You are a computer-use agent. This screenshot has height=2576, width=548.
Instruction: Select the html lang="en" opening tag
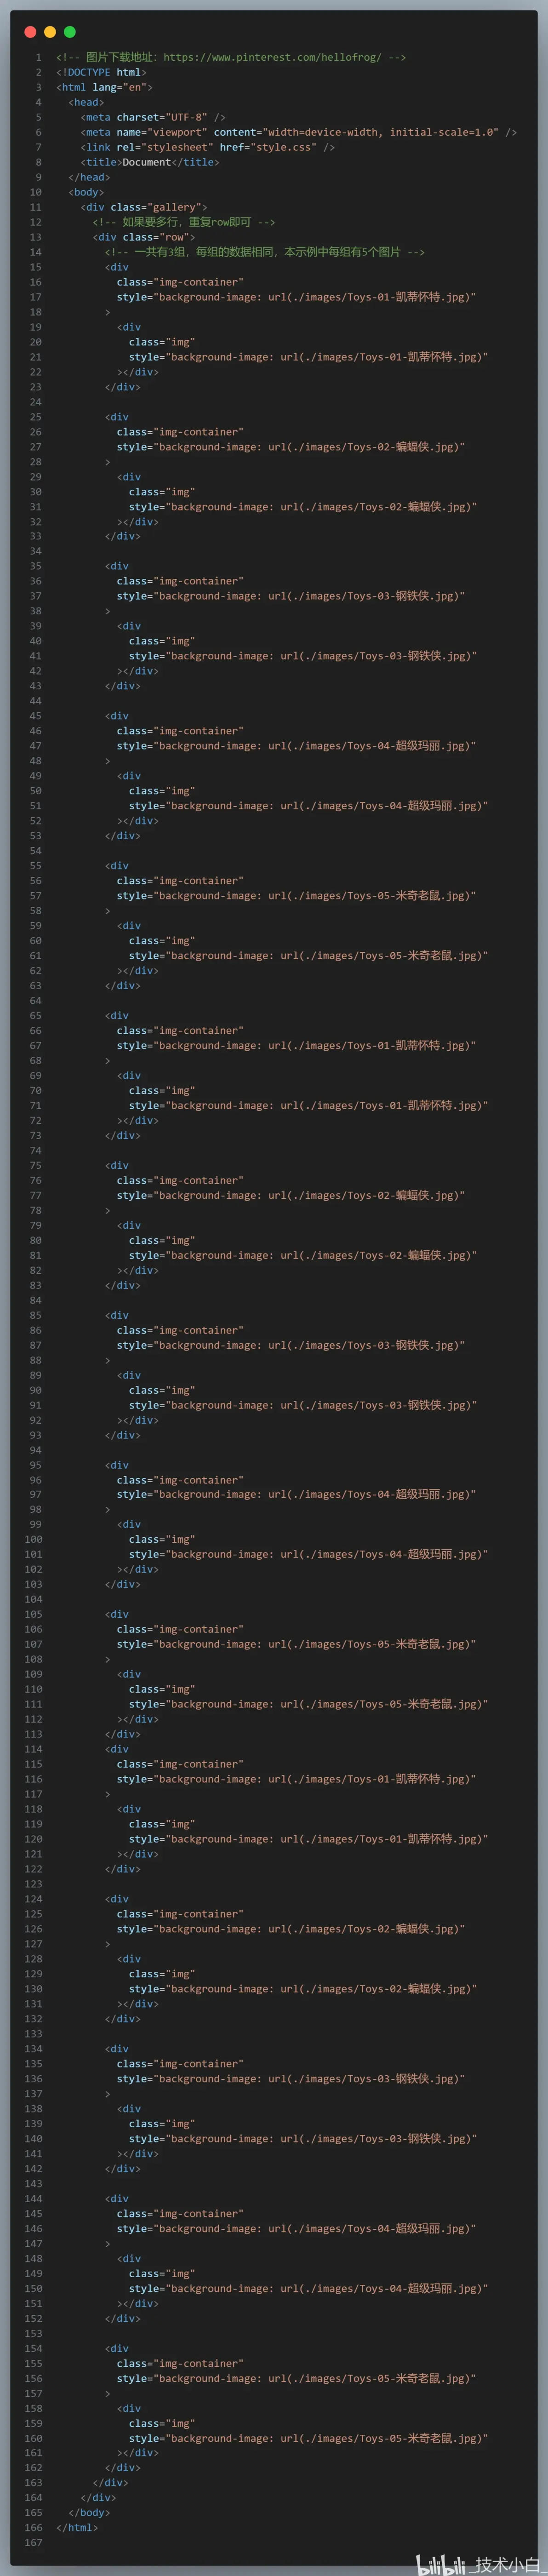point(104,87)
